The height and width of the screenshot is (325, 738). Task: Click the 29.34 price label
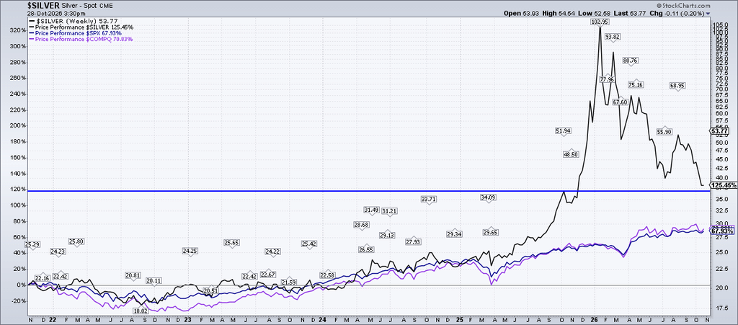click(x=454, y=234)
